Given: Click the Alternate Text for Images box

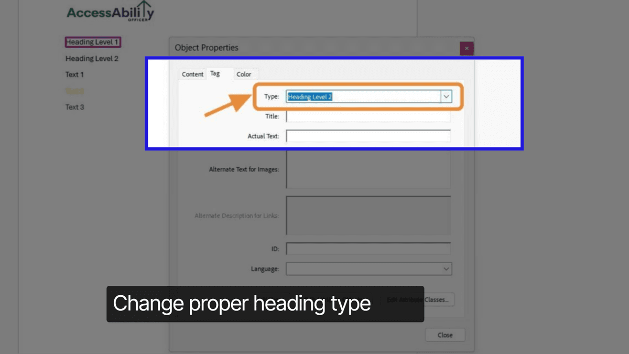Looking at the screenshot, I should pyautogui.click(x=367, y=169).
